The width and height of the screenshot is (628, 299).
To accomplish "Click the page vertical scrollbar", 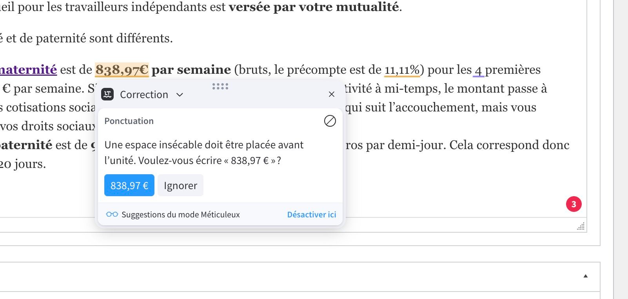I will click(621, 149).
